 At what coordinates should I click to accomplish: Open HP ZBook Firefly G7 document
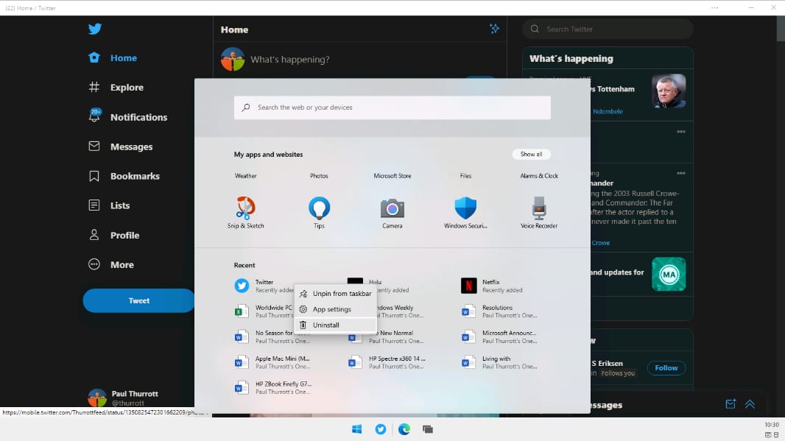273,387
